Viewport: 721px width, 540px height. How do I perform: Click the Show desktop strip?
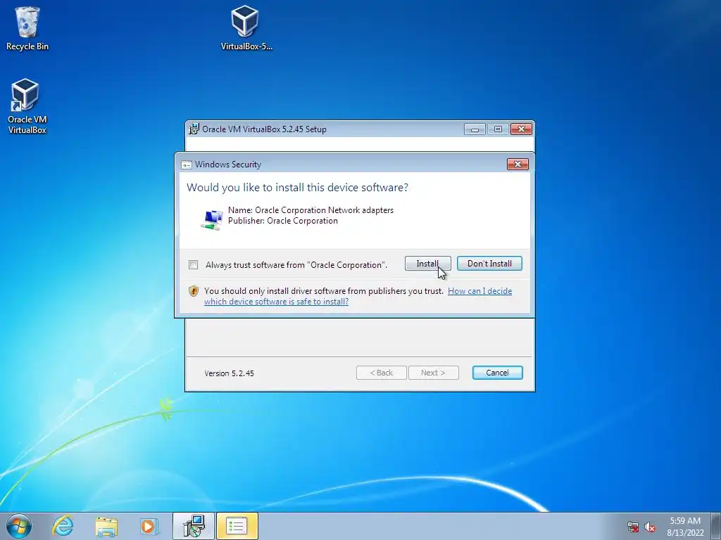715,526
